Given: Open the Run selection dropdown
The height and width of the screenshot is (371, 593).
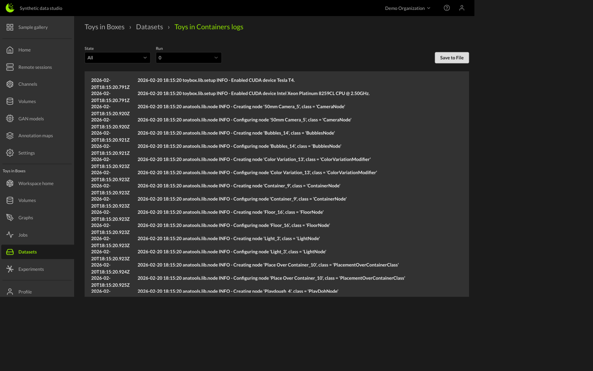Looking at the screenshot, I should coord(189,58).
